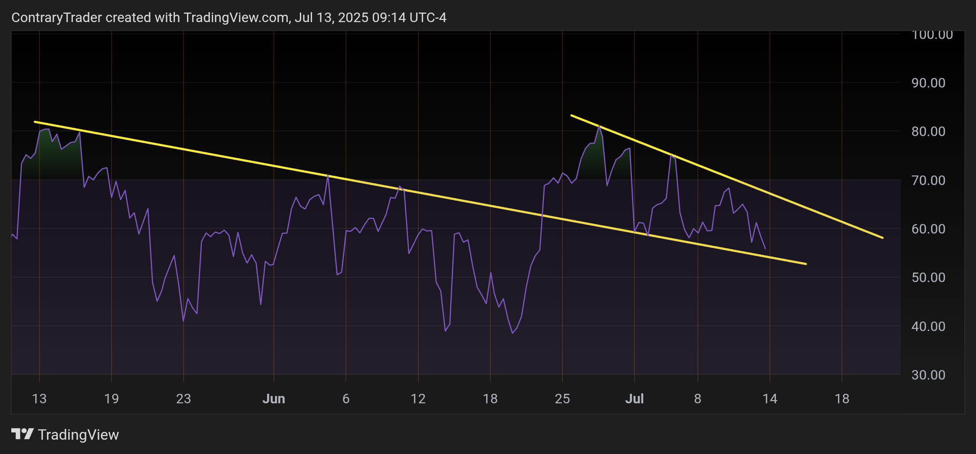The height and width of the screenshot is (454, 976).
Task: Click the purple RSI line peak near 80 in late June
Action: (599, 126)
